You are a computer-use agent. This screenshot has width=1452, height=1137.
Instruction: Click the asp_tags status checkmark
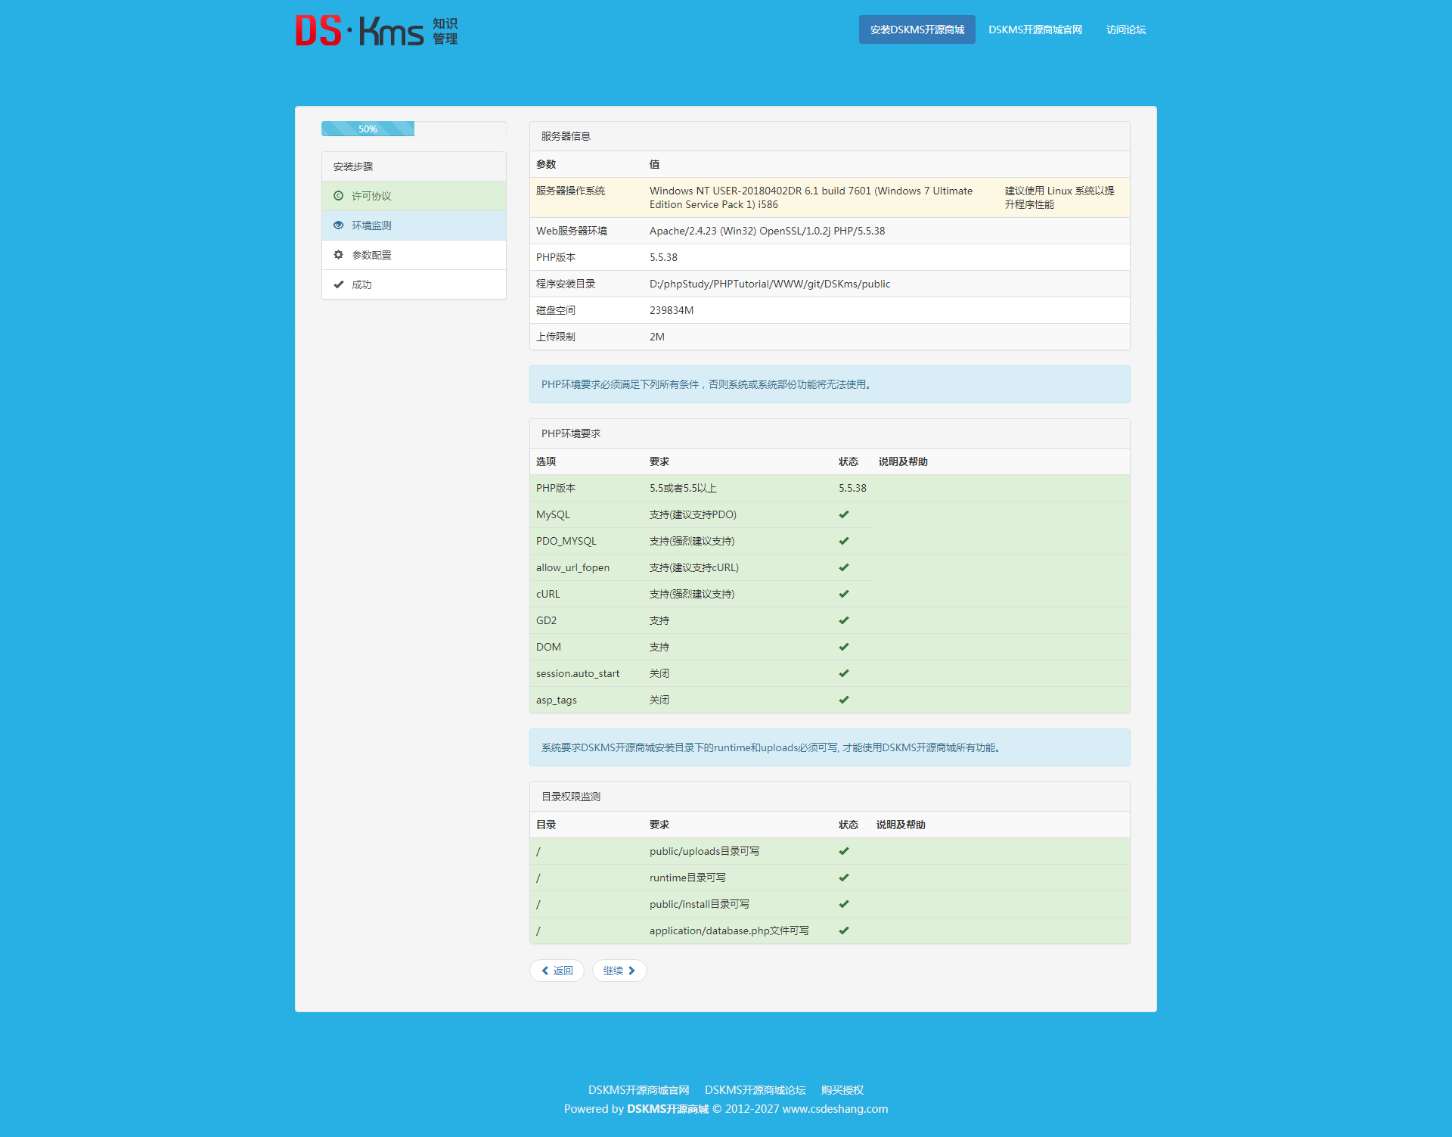pos(844,700)
